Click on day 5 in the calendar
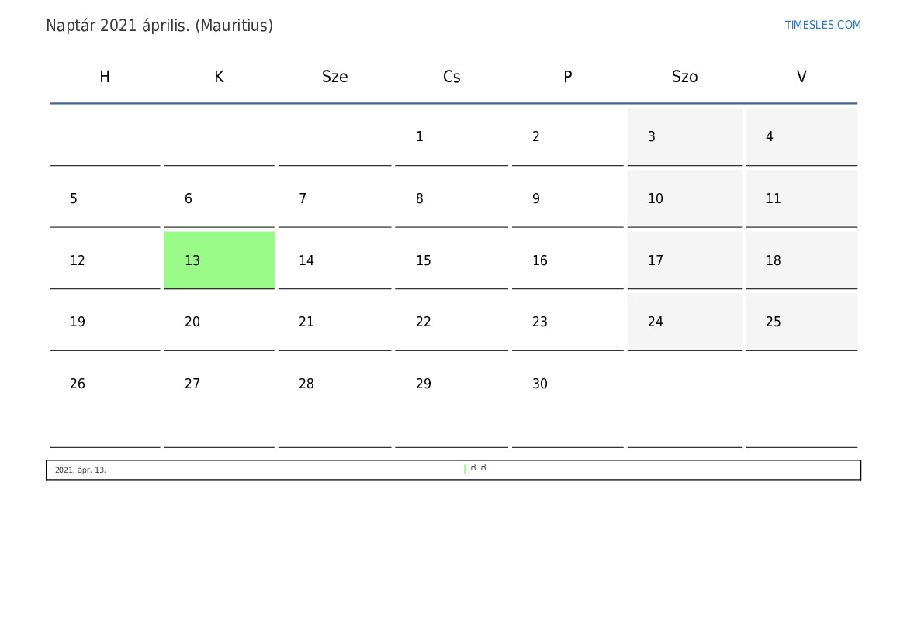This screenshot has width=907, height=641. tap(105, 198)
